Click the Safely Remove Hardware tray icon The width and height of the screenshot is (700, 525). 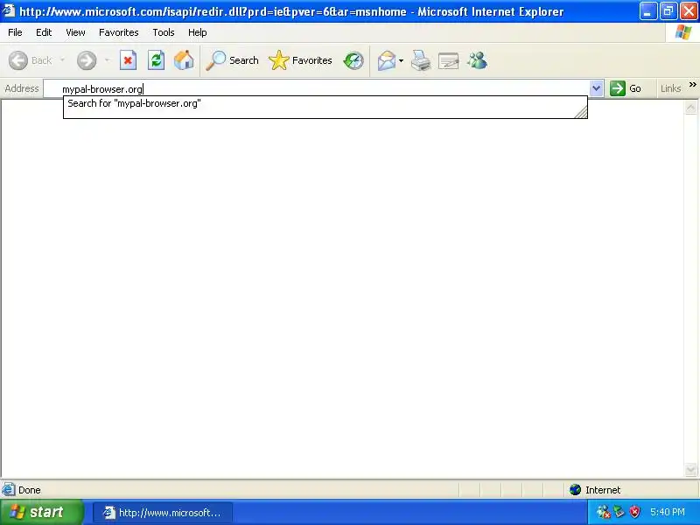(619, 512)
